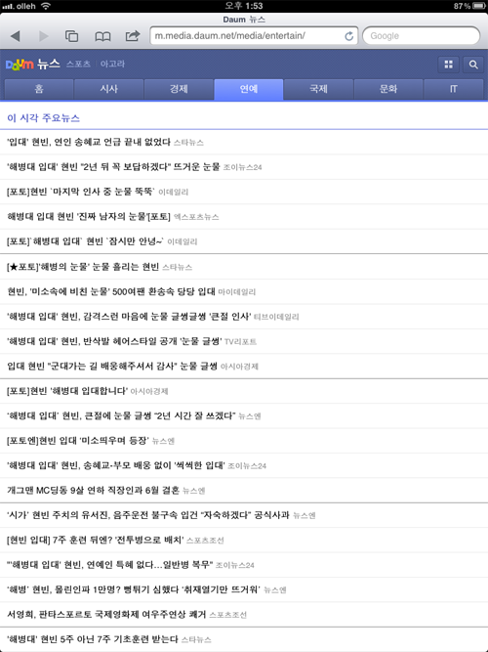Screen dimensions: 488x652
Task: Open the Safari pages switcher icon
Action: point(72,36)
